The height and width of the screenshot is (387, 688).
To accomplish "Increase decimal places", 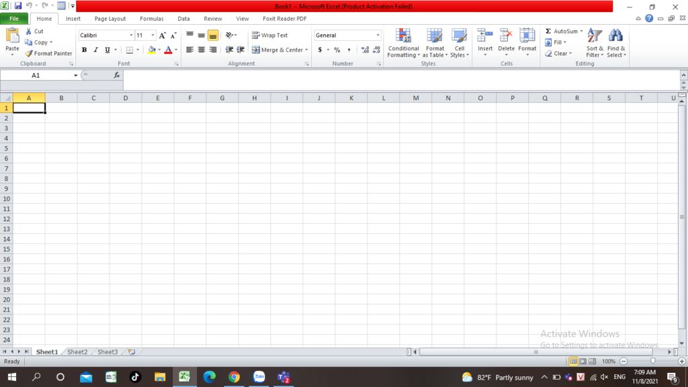I will 365,50.
